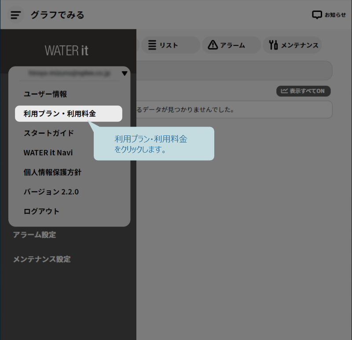Collapse the account dropdown arrow
Image resolution: width=352 pixels, height=340 pixels.
tap(125, 73)
